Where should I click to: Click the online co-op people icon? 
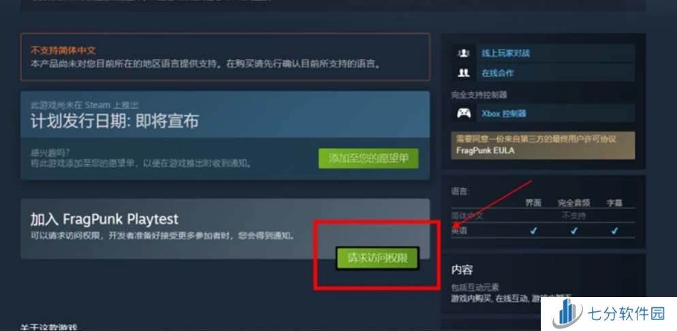[464, 73]
